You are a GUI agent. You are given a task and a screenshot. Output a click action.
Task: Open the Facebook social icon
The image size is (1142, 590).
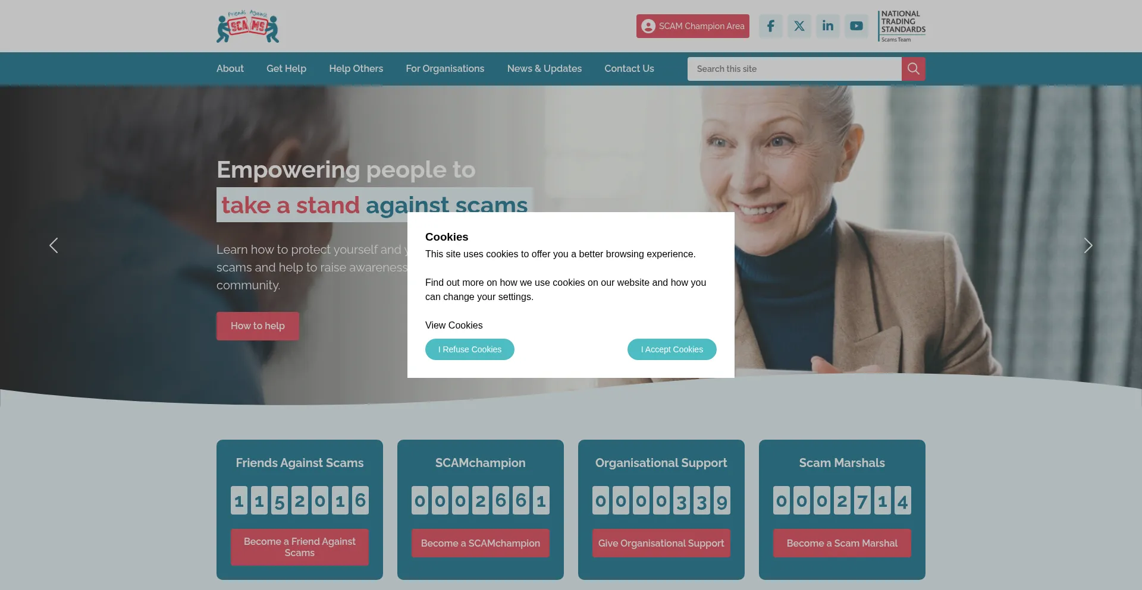(770, 26)
